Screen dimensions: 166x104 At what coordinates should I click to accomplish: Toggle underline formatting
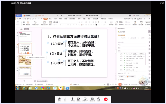pyautogui.click(x=66, y=25)
